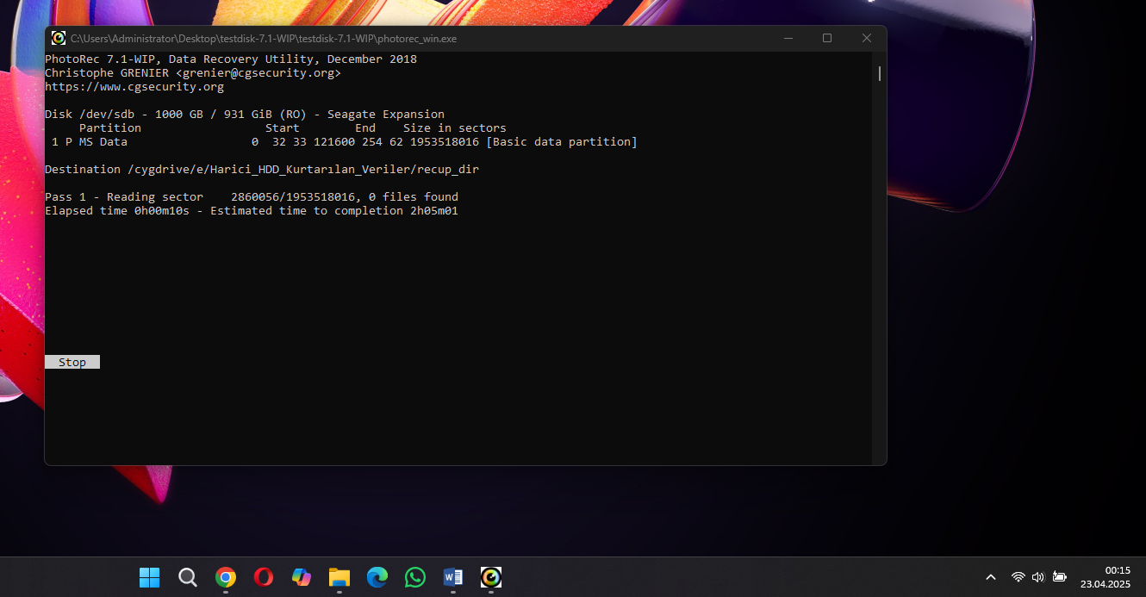Click the Disk /dev/sdb Seagate Expansion line
1146x597 pixels.
pos(245,114)
